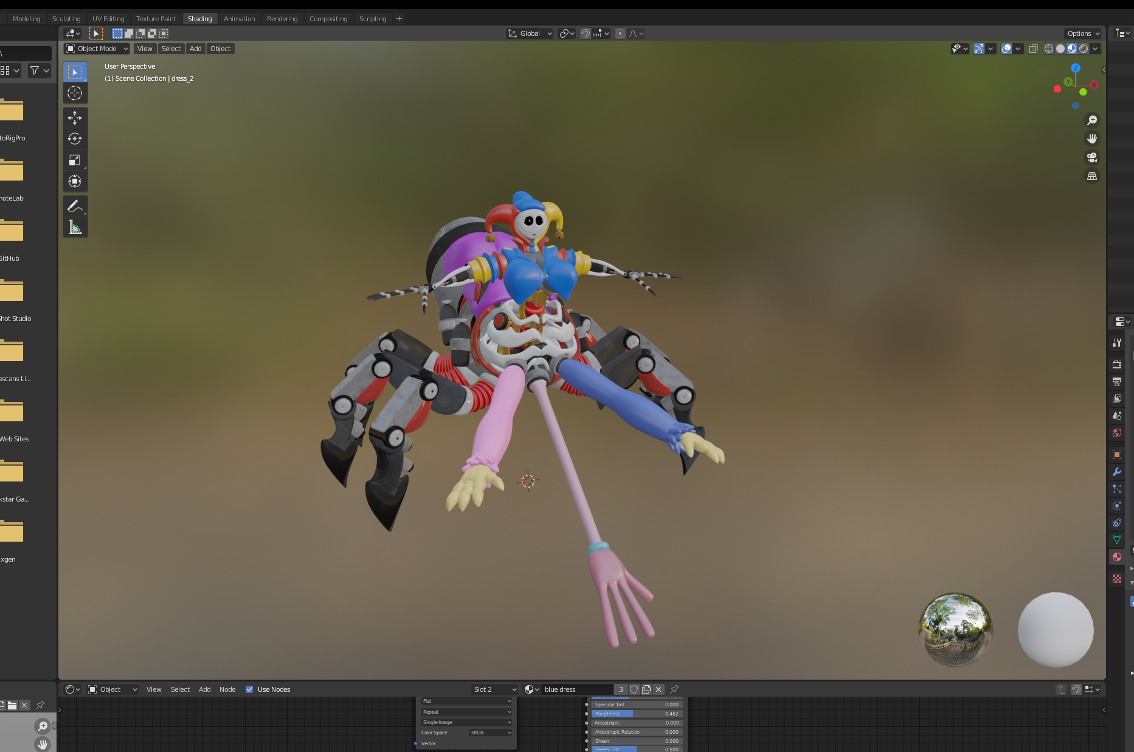Enable the Use Nodes checkbox

click(249, 689)
